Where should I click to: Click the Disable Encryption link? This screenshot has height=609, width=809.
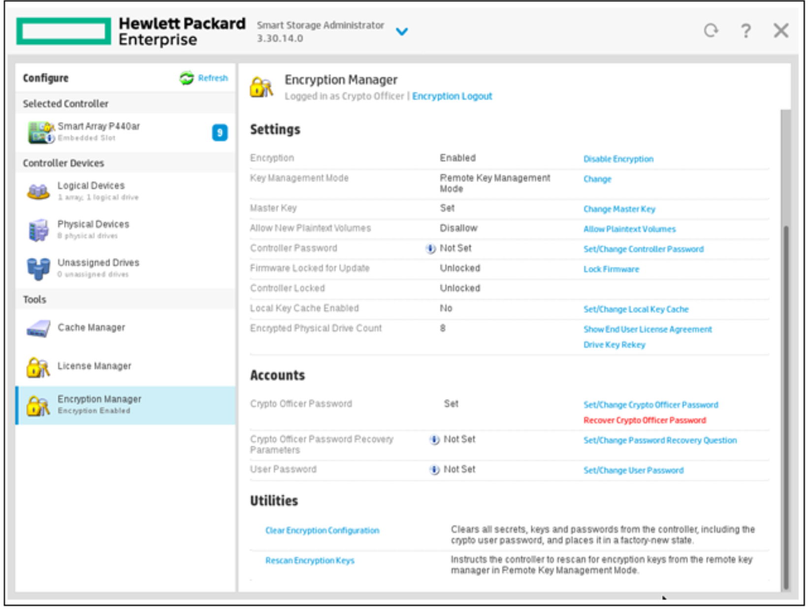618,159
